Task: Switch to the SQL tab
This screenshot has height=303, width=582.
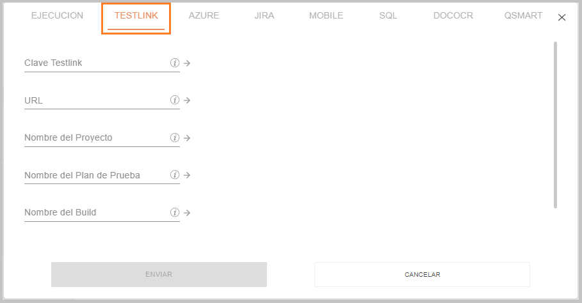Action: tap(388, 15)
